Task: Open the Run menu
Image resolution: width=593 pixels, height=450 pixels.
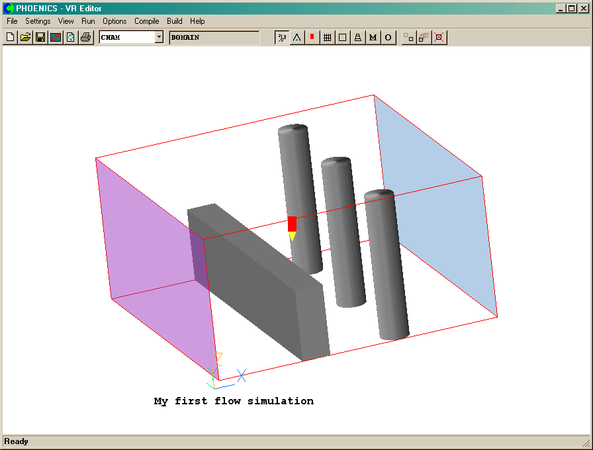Action: click(x=88, y=21)
